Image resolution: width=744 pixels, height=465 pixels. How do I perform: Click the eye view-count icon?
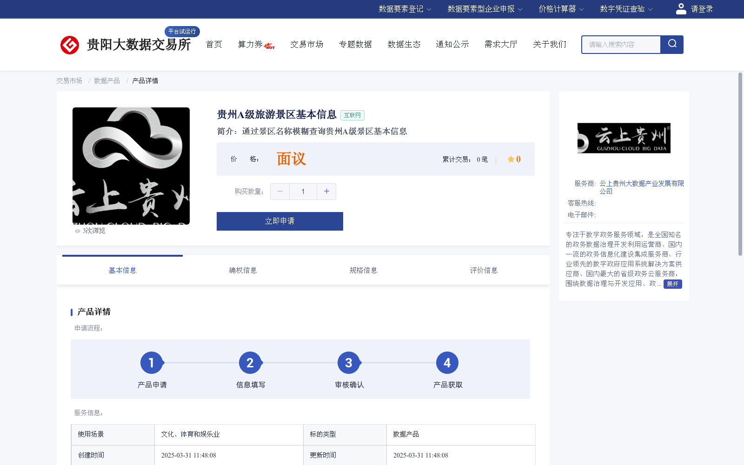click(78, 231)
